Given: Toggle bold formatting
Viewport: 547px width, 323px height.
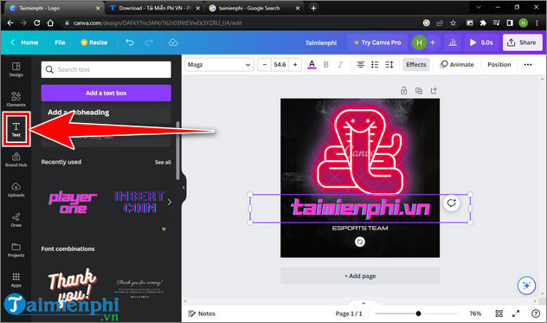Looking at the screenshot, I should click(326, 65).
